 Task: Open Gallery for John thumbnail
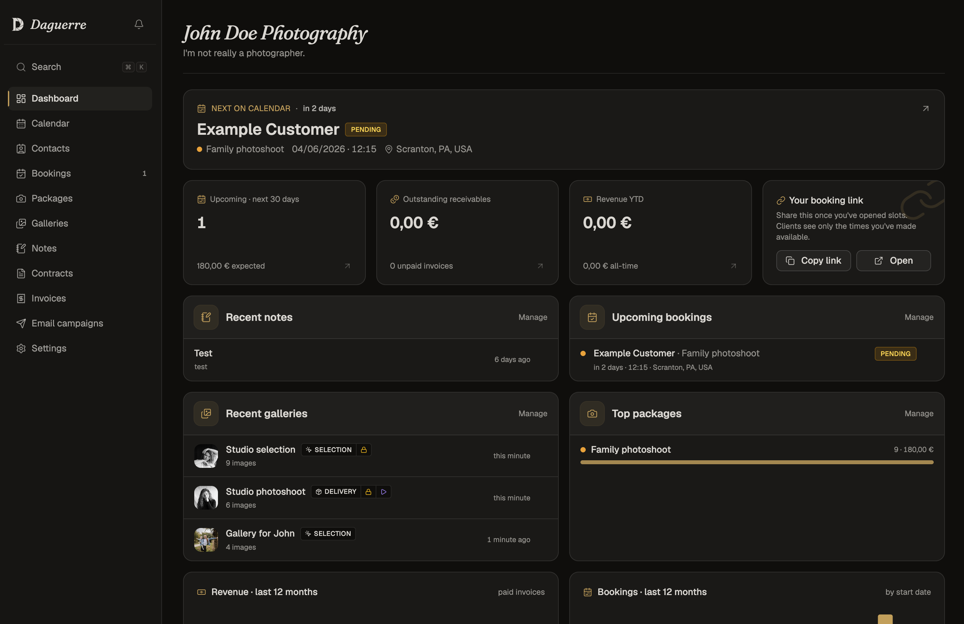pyautogui.click(x=206, y=540)
